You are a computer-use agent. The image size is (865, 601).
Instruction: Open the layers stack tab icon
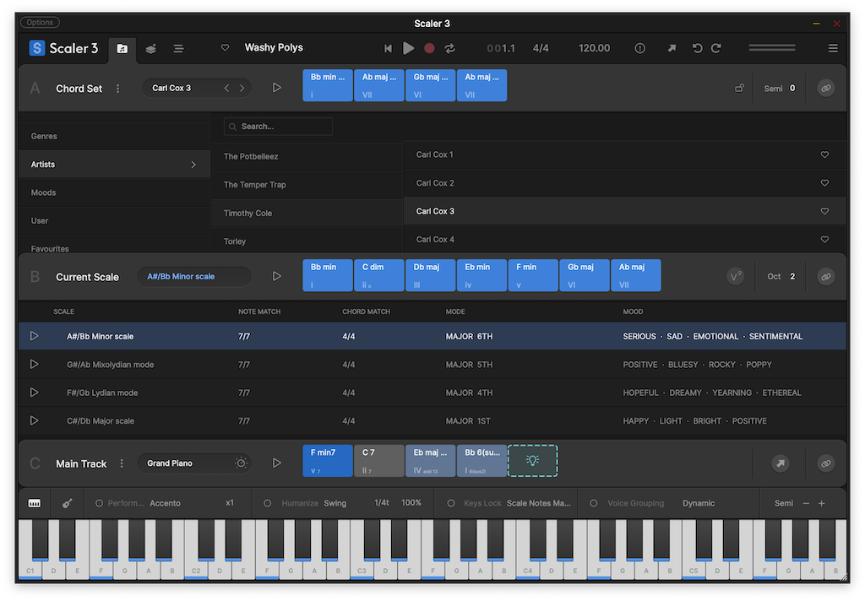click(x=150, y=48)
